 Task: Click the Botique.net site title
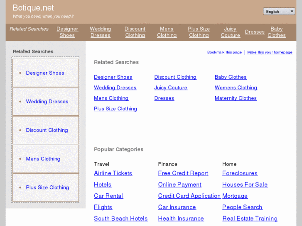pos(33,8)
